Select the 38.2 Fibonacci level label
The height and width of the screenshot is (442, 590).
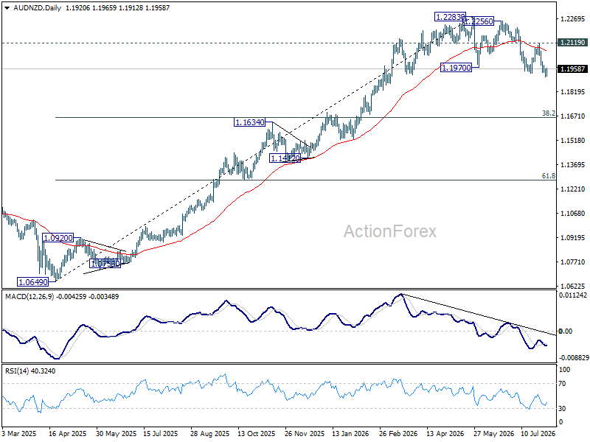pyautogui.click(x=549, y=113)
